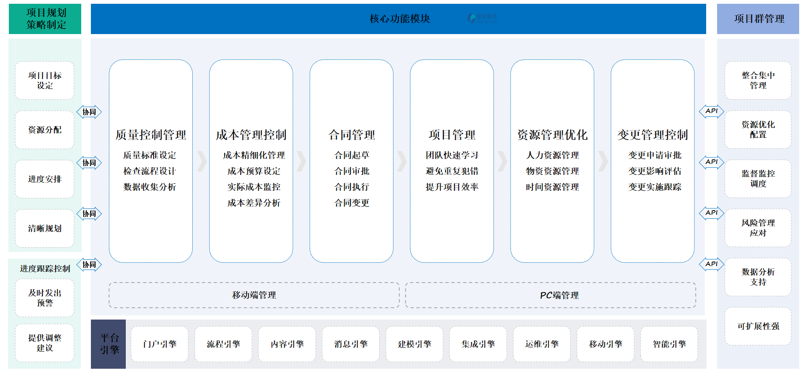Select the 进度安排 box
The height and width of the screenshot is (370, 808).
pyautogui.click(x=45, y=179)
